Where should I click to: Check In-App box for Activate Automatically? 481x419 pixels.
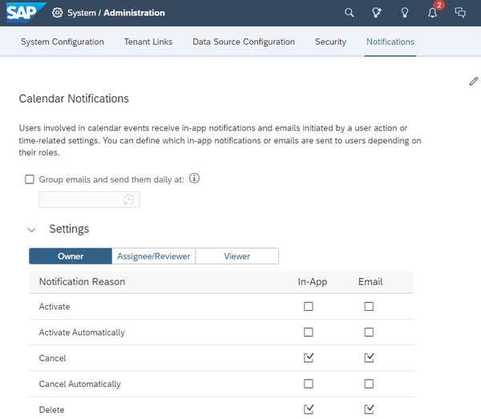coord(309,332)
